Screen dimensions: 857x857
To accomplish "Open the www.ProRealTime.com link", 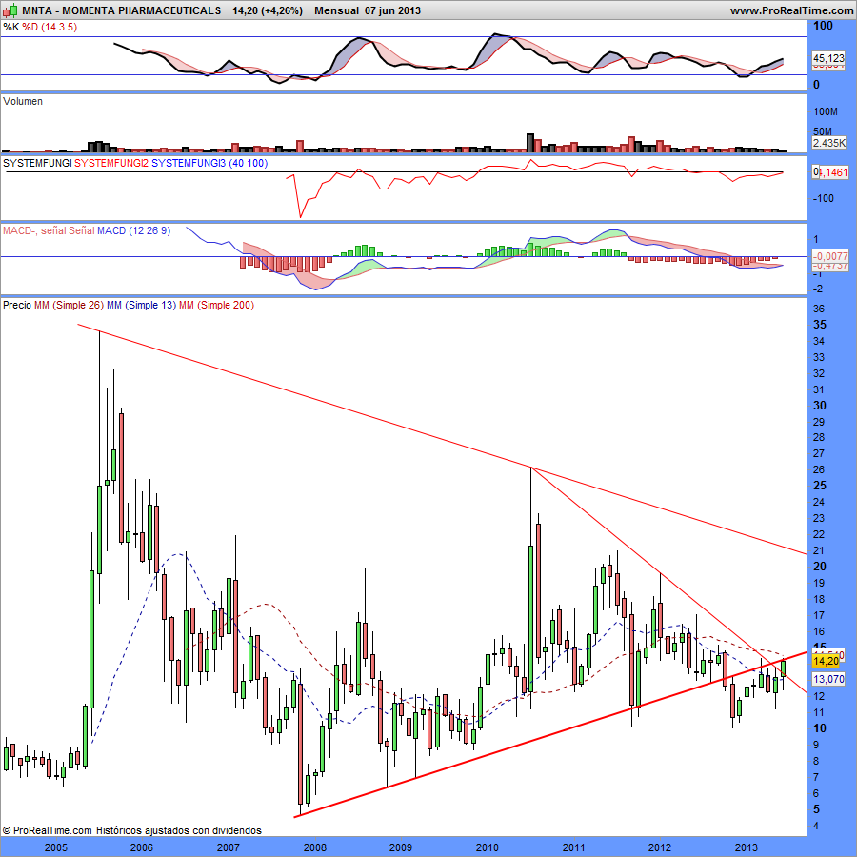I will tap(792, 10).
